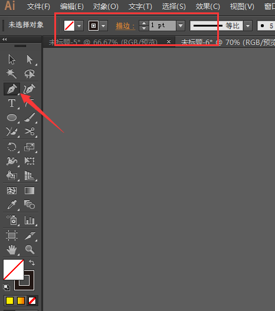Select the Pen tool
The image size is (275, 311).
point(12,89)
